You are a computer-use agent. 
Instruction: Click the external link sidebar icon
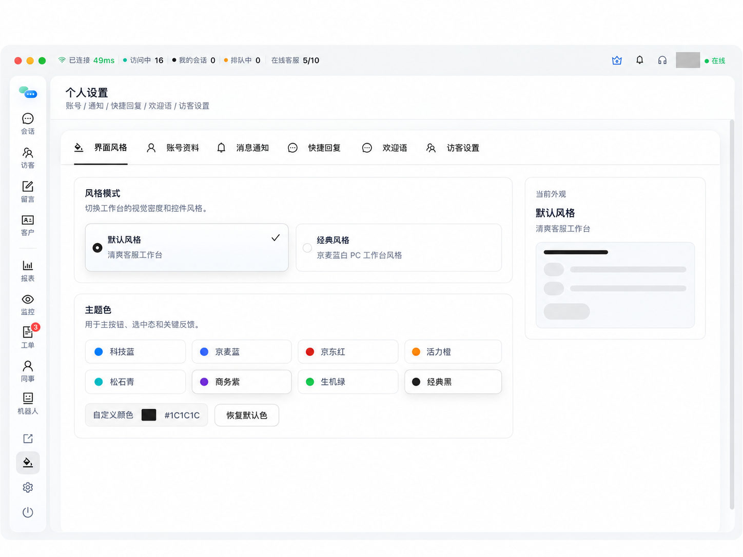click(x=28, y=439)
